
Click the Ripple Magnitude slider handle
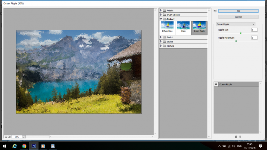coord(236,41)
